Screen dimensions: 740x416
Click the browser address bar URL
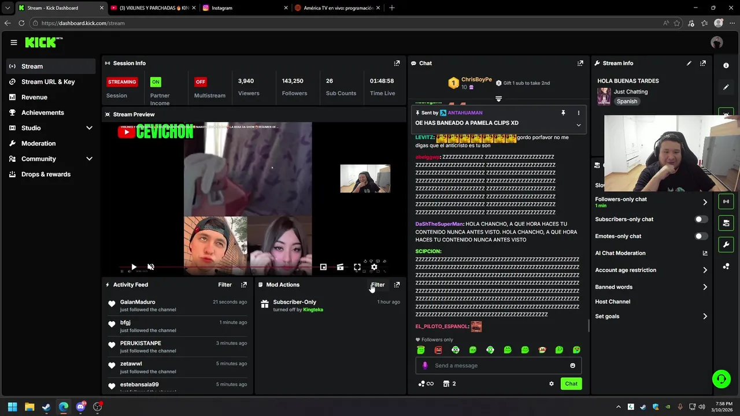(x=83, y=23)
